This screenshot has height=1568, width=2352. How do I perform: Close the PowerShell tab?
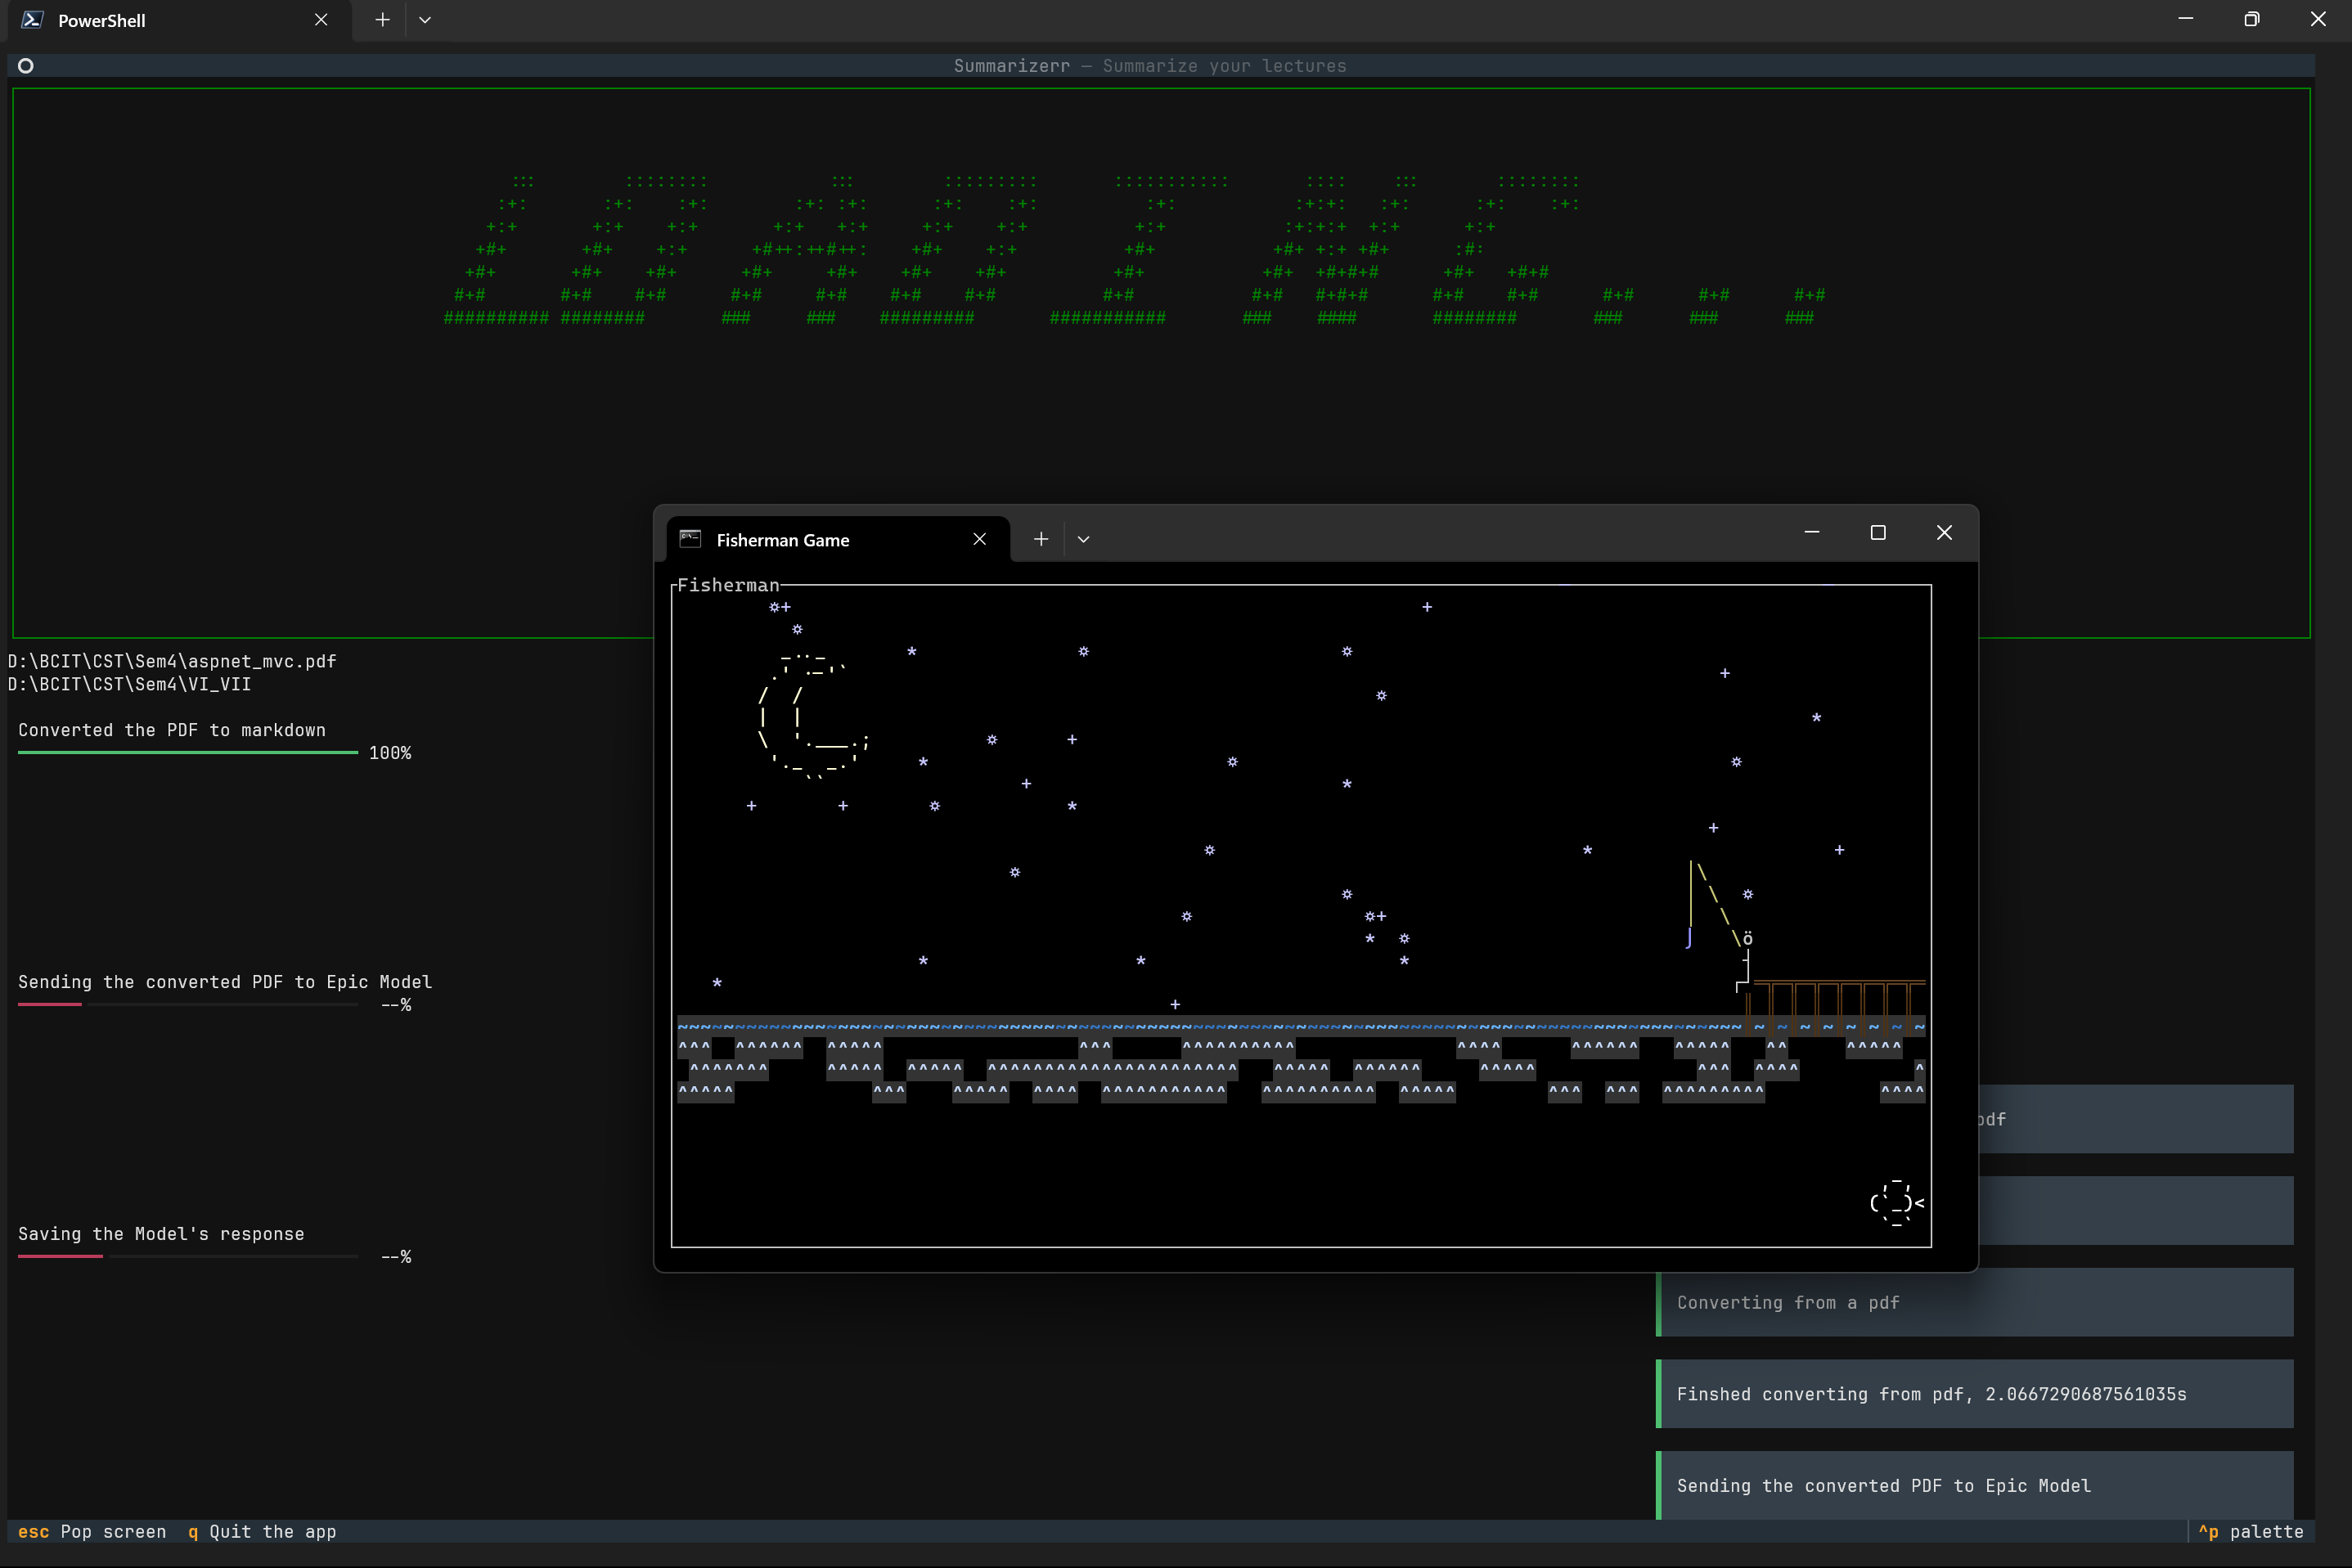tap(321, 20)
